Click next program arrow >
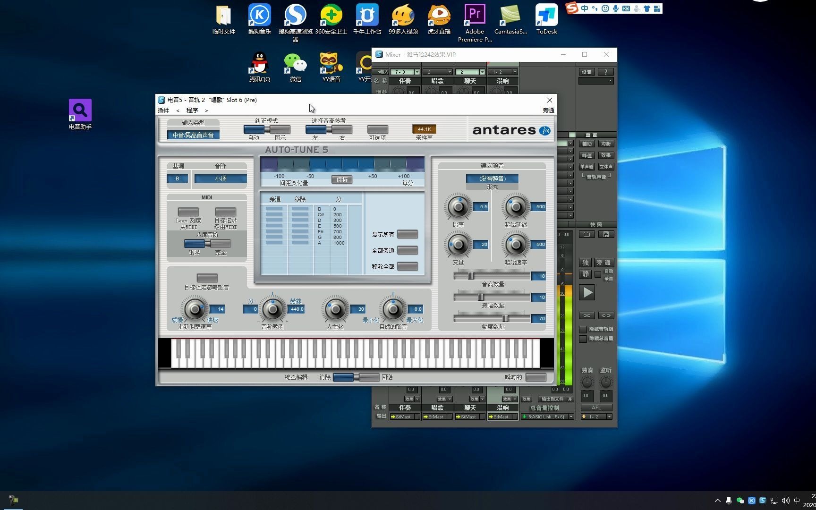The width and height of the screenshot is (816, 510). click(206, 110)
